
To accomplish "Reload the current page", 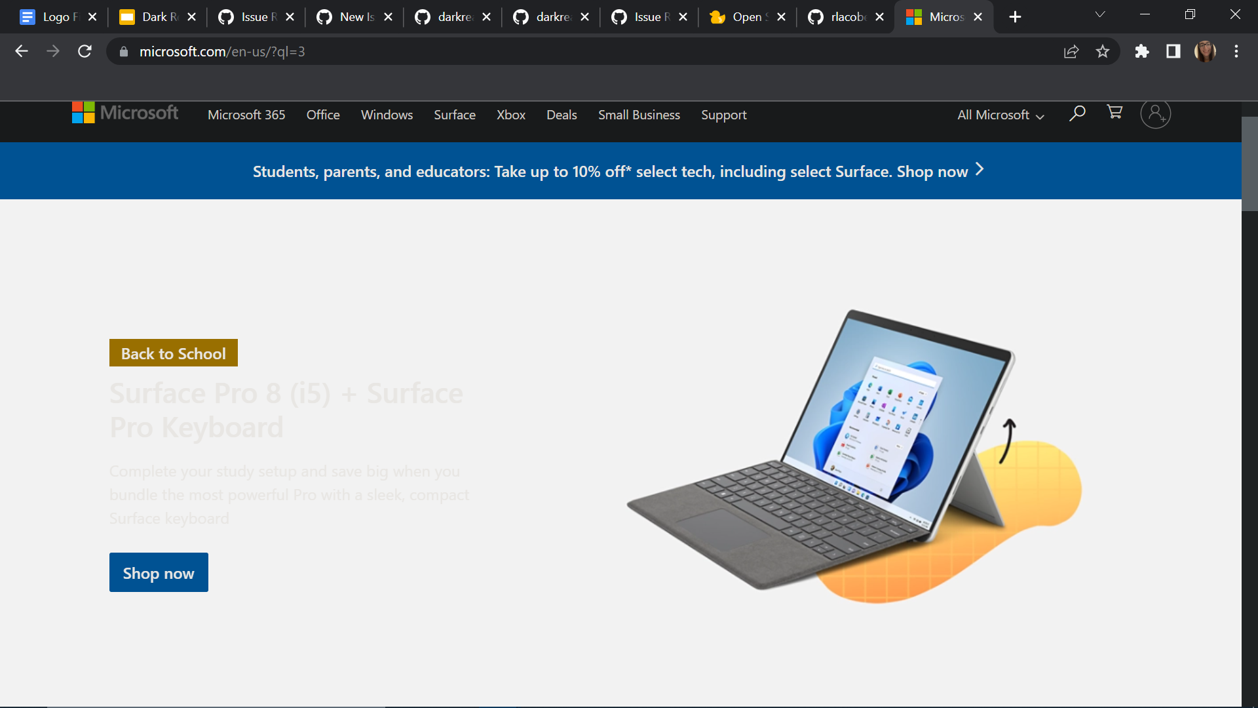I will click(85, 51).
